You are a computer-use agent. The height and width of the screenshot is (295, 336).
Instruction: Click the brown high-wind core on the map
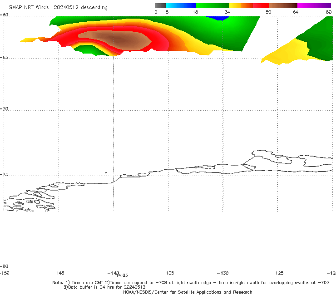[x=116, y=40]
